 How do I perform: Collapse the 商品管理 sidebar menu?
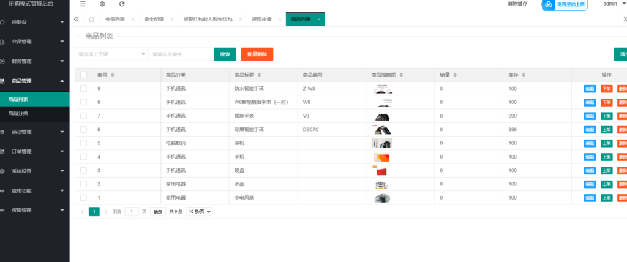pos(34,81)
